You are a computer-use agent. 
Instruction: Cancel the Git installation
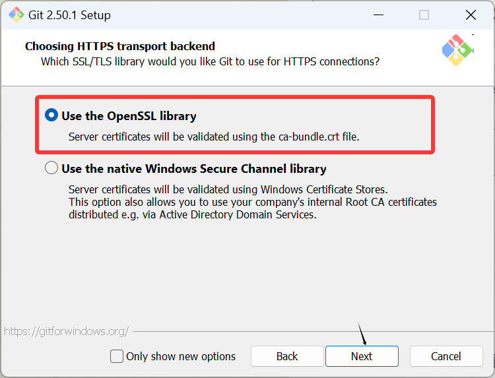point(446,356)
